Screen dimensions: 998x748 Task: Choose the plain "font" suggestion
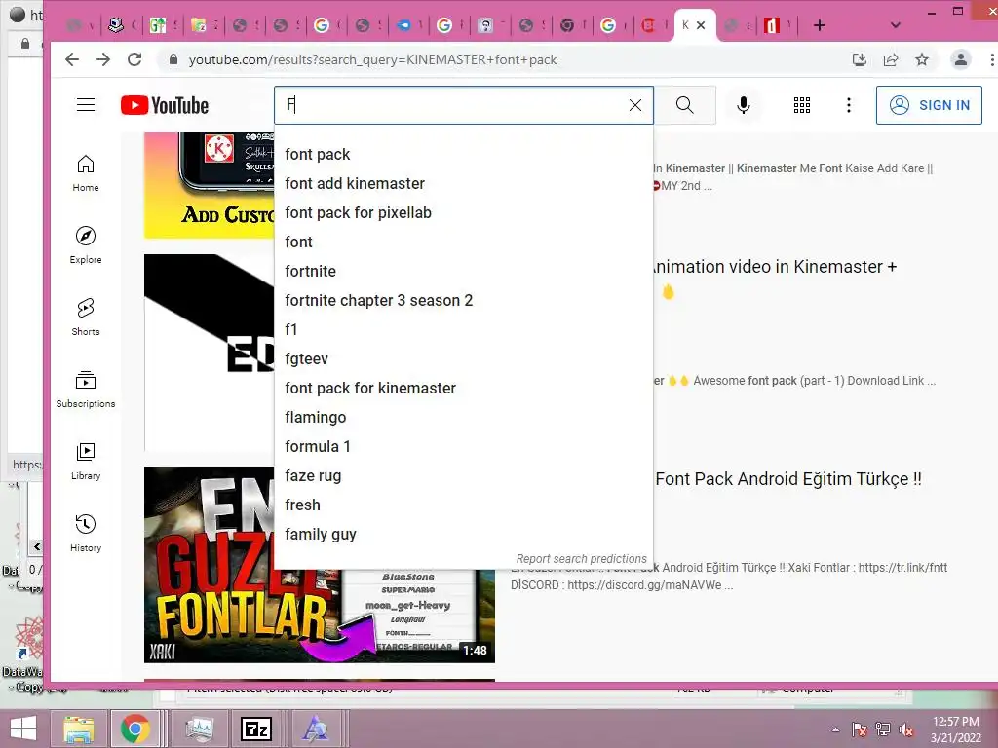(x=463, y=243)
